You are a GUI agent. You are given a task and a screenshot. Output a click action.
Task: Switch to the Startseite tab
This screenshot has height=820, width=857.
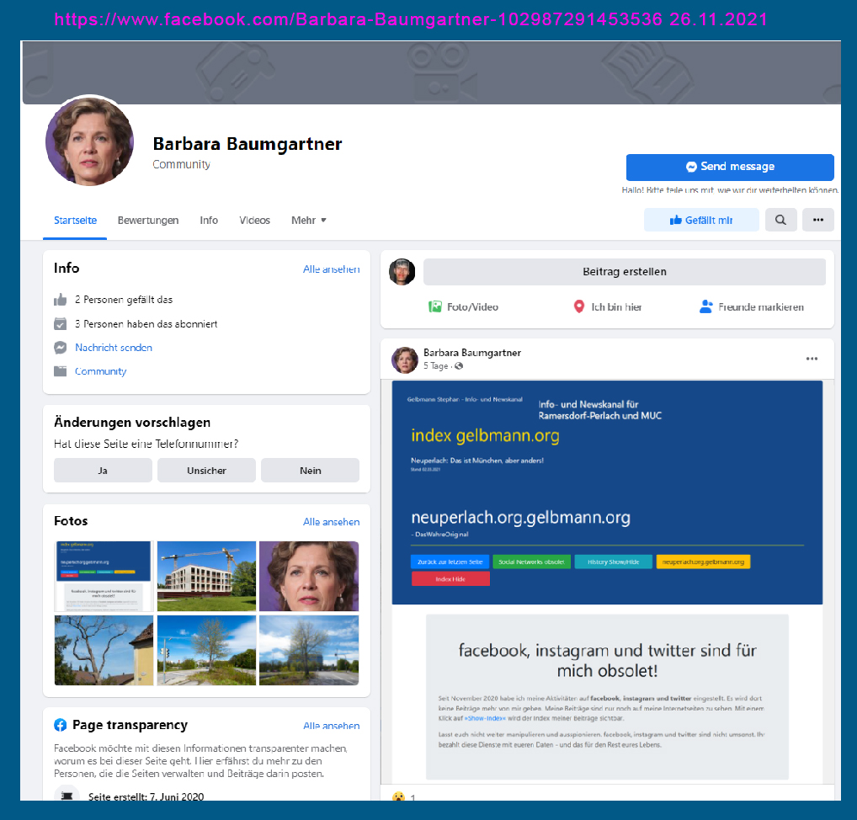pos(75,221)
